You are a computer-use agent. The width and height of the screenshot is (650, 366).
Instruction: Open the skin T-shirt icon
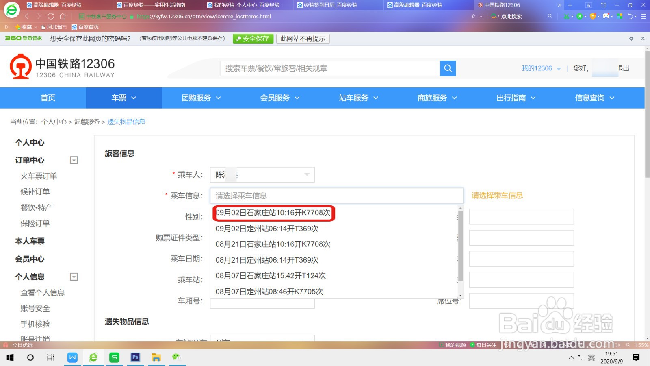pos(604,5)
